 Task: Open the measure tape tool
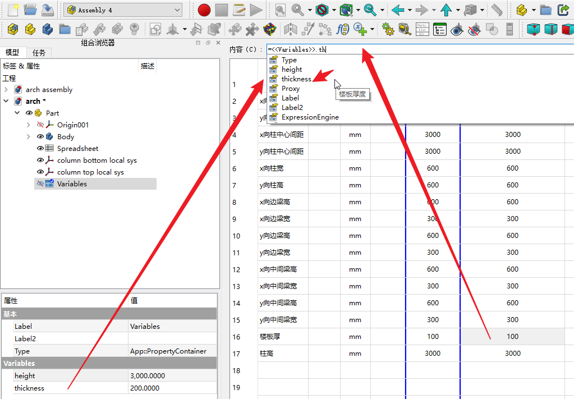pyautogui.click(x=404, y=29)
